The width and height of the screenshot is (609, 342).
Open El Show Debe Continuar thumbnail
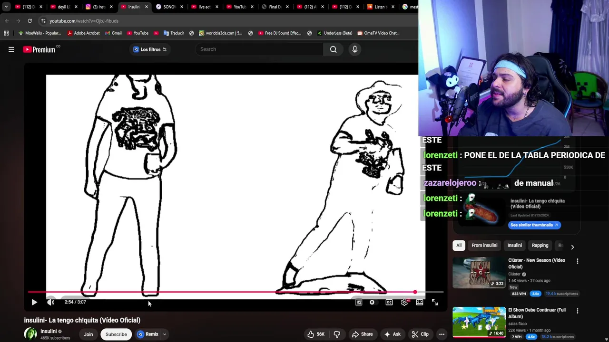coord(479,322)
